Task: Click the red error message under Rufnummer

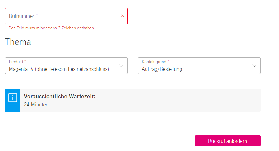Action: (51, 28)
